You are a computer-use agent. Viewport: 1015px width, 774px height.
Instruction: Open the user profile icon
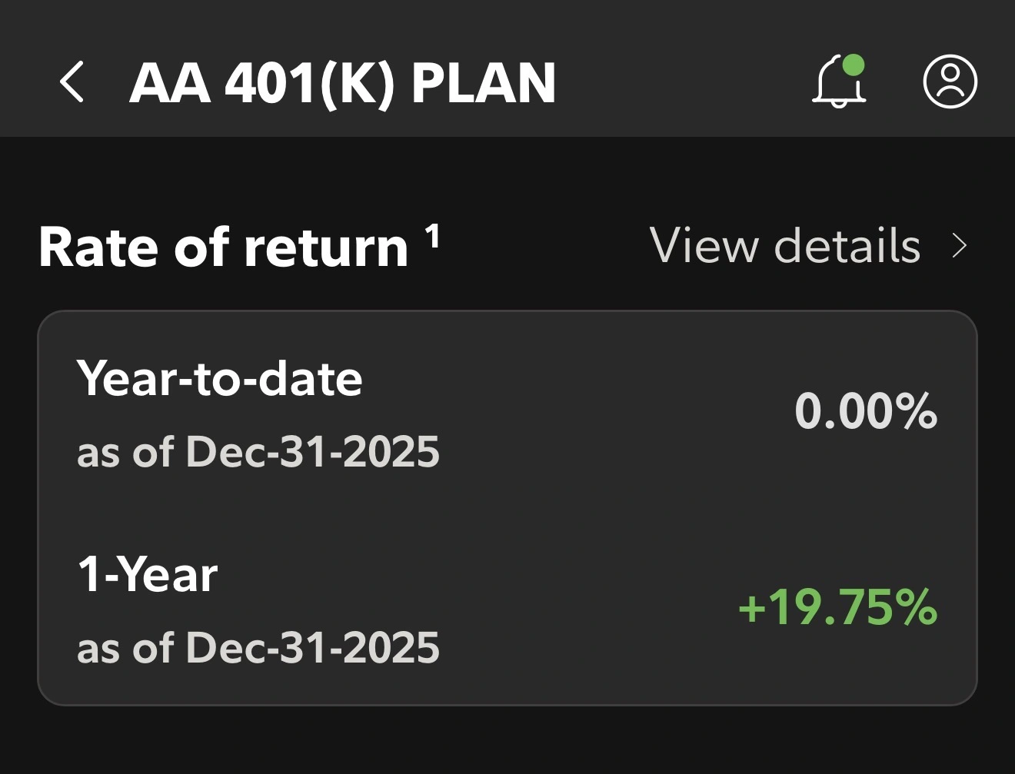coord(950,81)
